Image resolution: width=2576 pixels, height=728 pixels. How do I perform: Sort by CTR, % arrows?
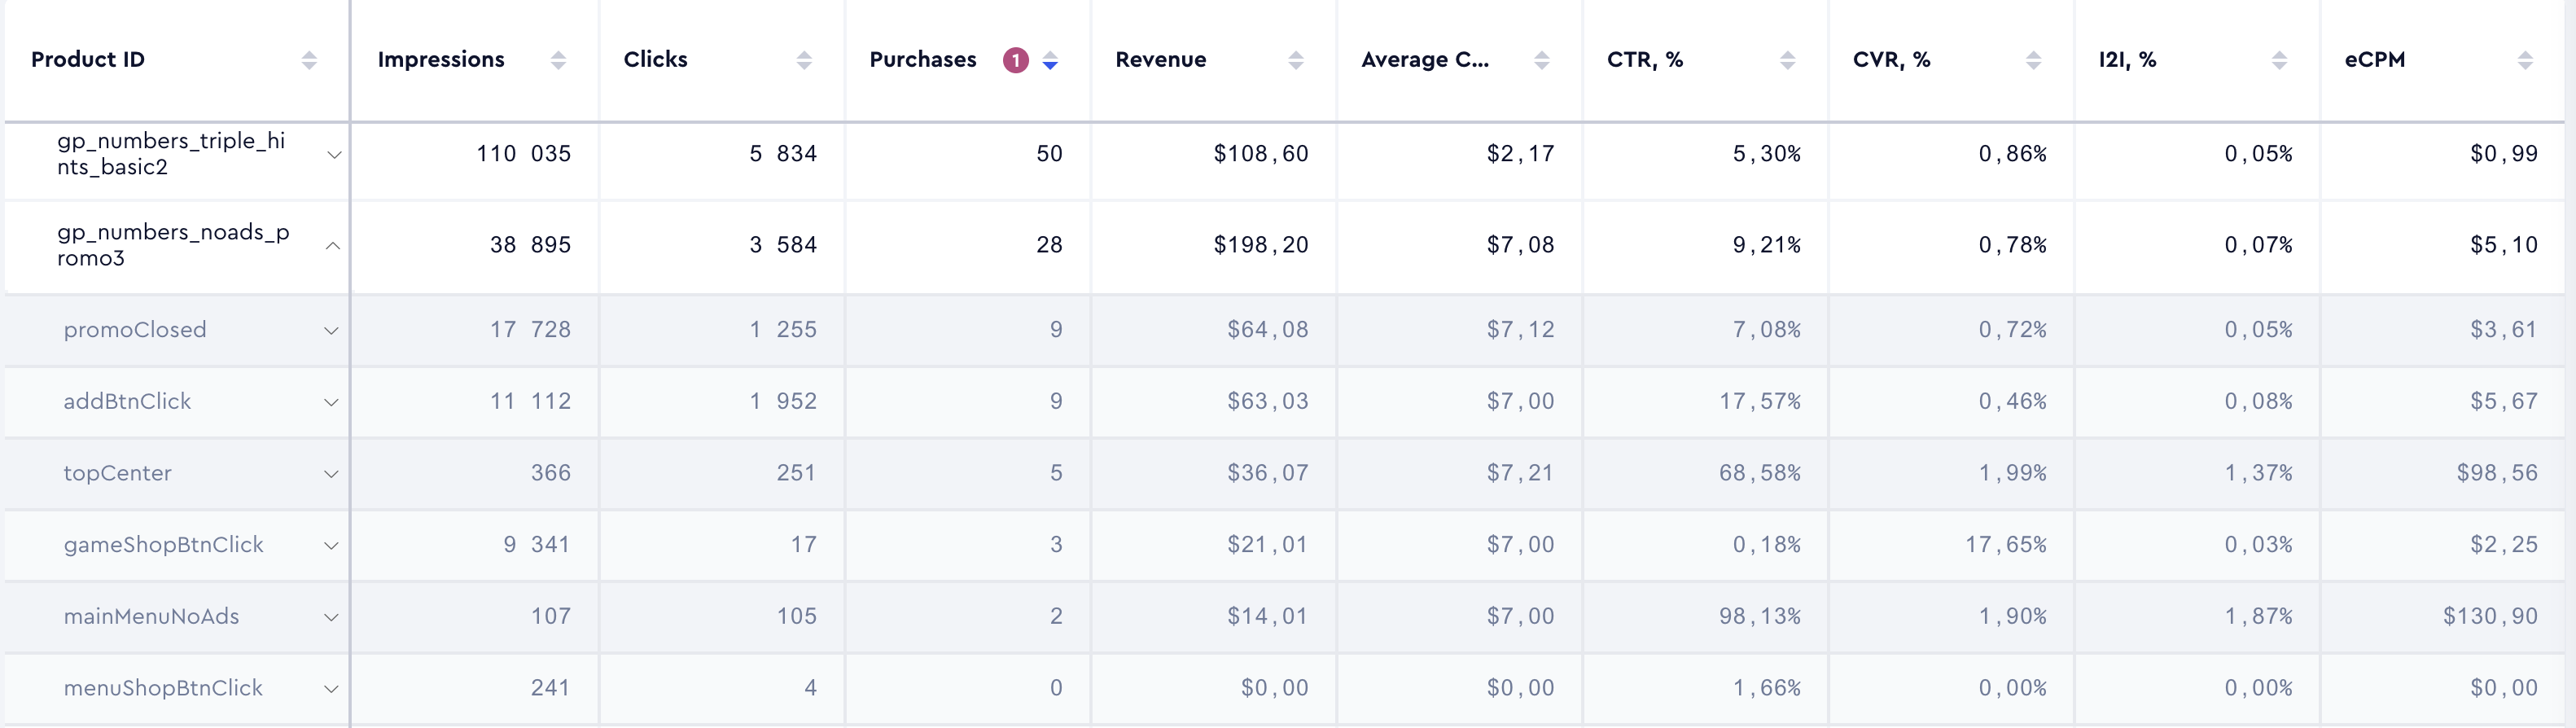[x=1788, y=60]
